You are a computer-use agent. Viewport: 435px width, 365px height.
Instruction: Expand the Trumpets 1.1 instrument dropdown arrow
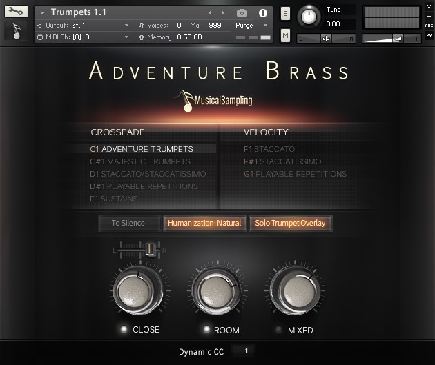coord(43,12)
